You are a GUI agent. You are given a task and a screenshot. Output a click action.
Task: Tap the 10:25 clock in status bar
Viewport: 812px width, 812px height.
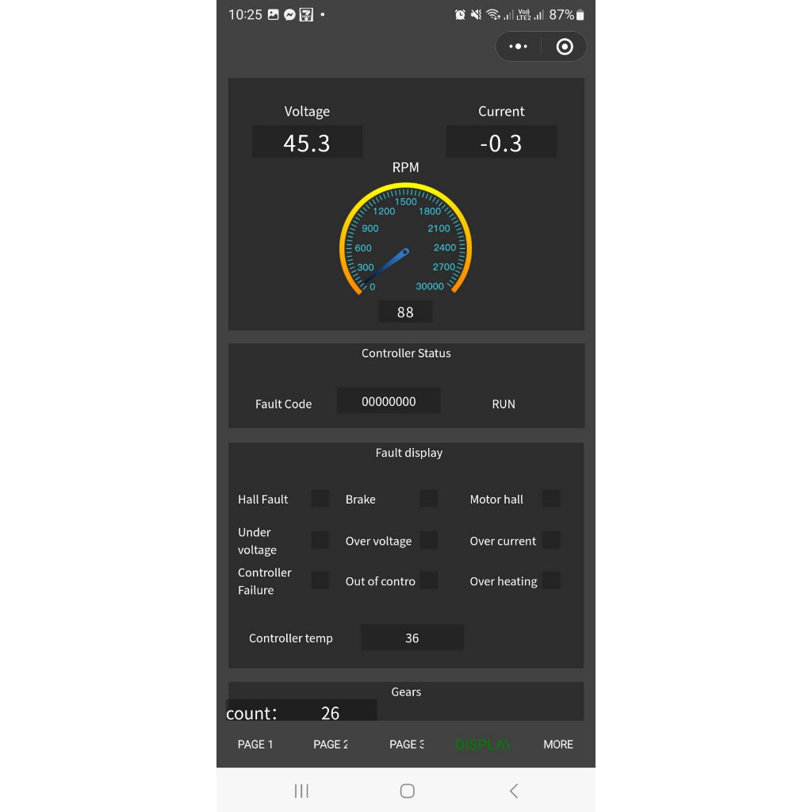click(246, 14)
